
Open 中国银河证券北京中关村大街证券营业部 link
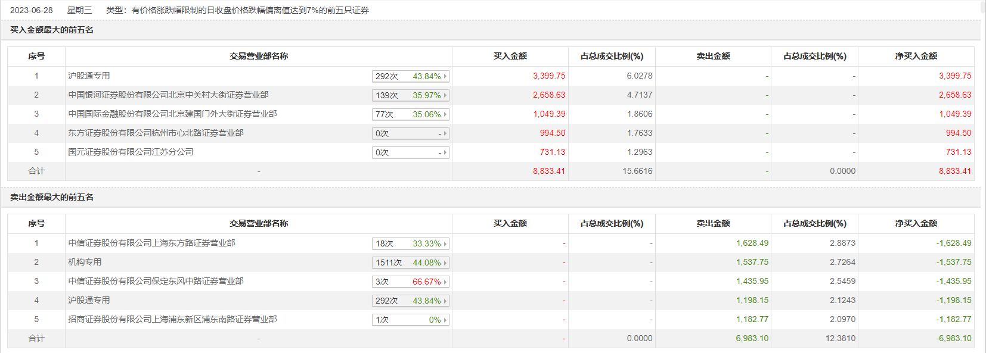168,95
